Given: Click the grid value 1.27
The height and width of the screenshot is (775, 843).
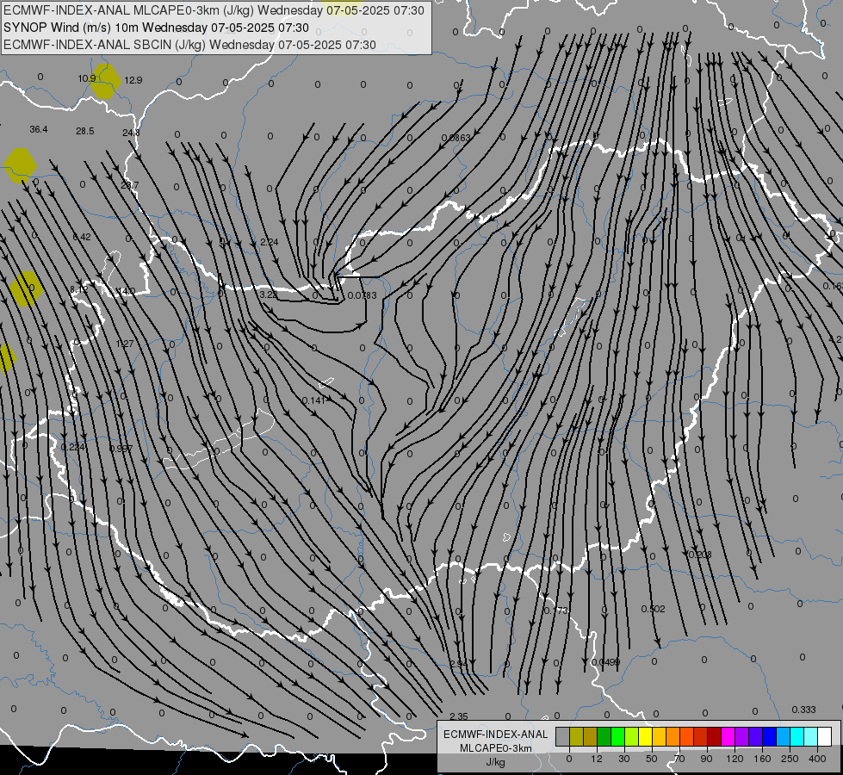Looking at the screenshot, I should coord(125,343).
